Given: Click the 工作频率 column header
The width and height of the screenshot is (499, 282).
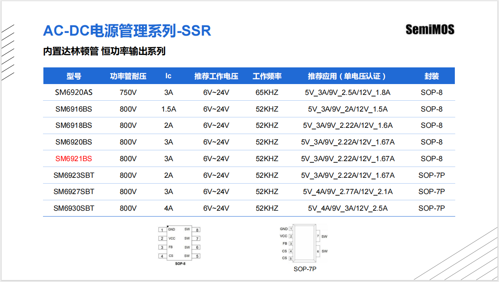Looking at the screenshot, I should [x=267, y=76].
